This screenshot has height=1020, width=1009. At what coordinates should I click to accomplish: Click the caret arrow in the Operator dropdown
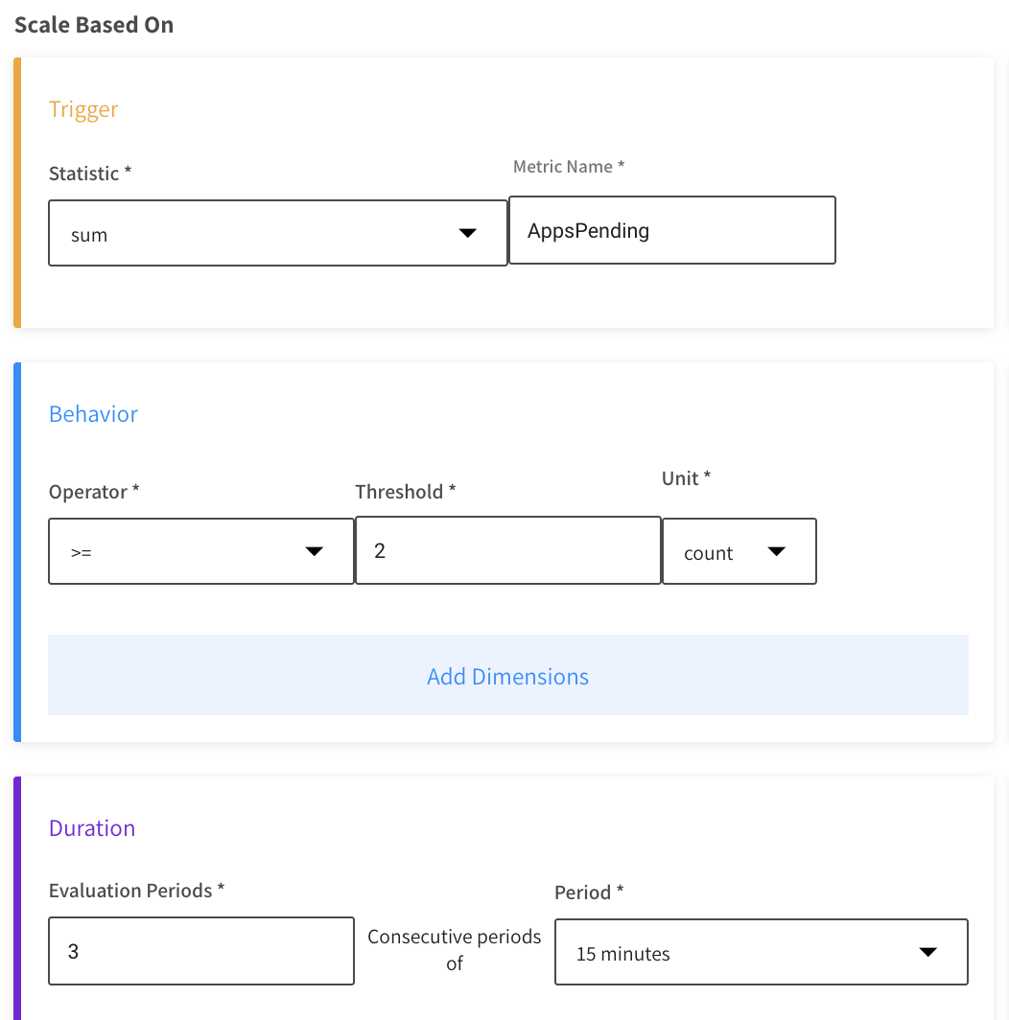314,551
